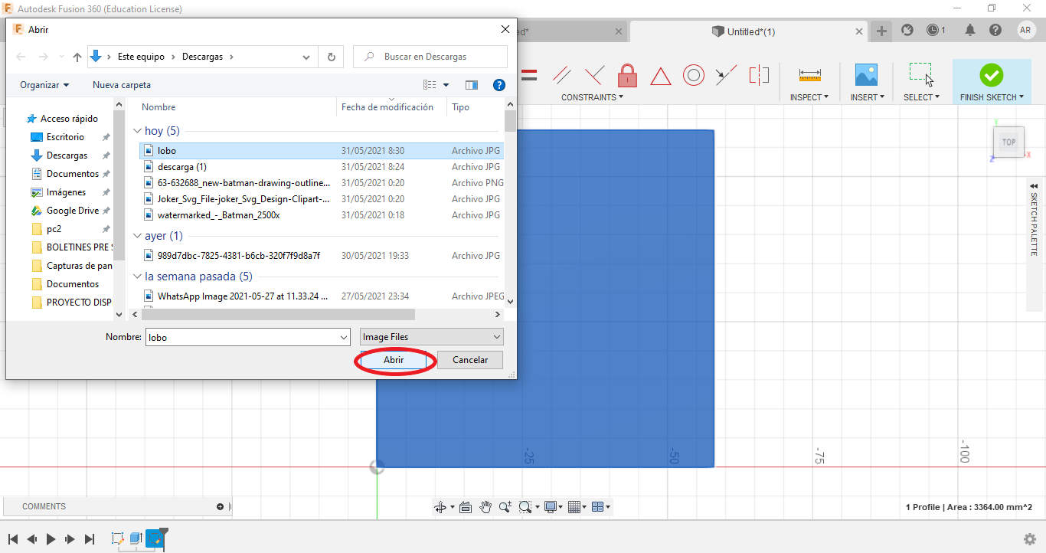The width and height of the screenshot is (1046, 553).
Task: Click the Nombre filename text field
Action: tap(241, 337)
